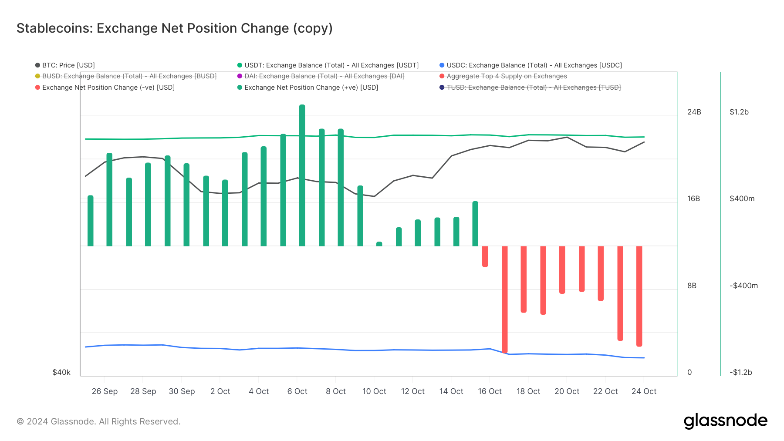Click the tallest green bar at 6 Oct

tap(302, 174)
